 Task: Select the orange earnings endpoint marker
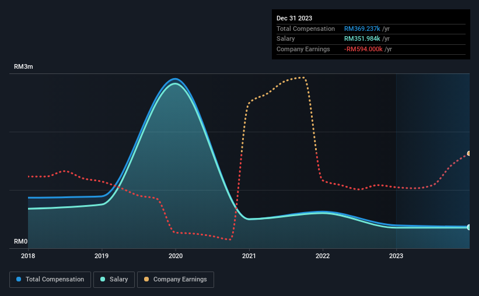(469, 153)
